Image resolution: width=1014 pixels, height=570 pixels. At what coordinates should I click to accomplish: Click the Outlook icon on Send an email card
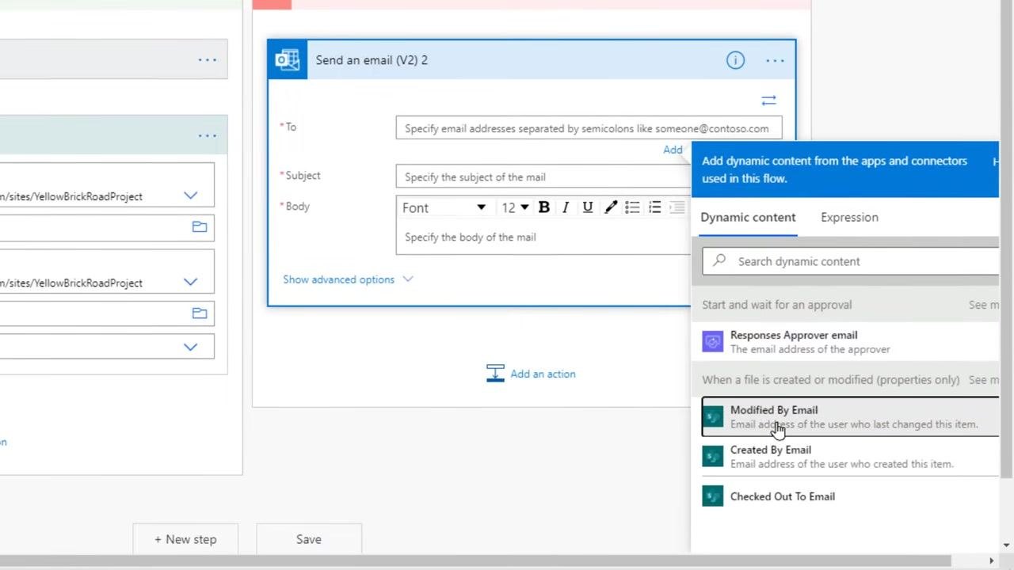[287, 60]
